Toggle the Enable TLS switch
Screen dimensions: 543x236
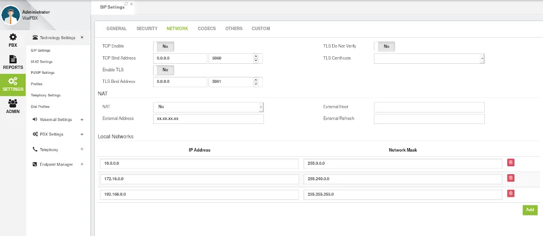(164, 70)
